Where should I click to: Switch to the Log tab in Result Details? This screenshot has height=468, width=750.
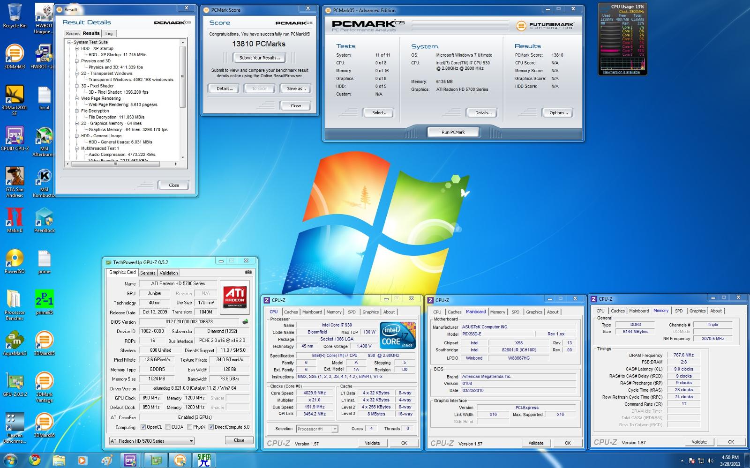[109, 34]
